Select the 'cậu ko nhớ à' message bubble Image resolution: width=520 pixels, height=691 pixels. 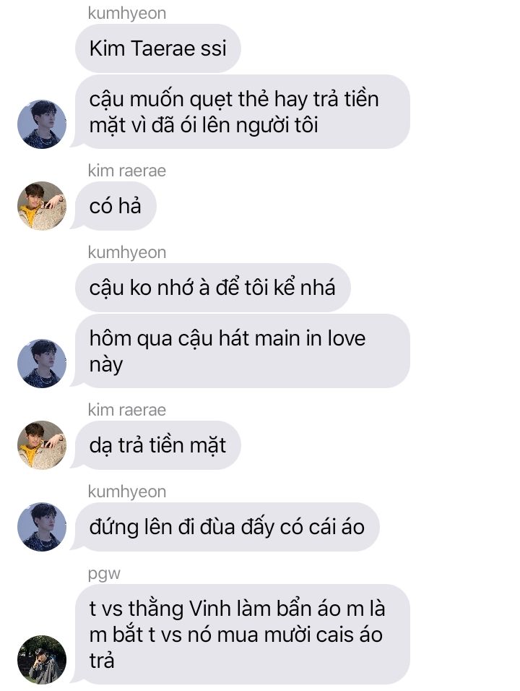tap(212, 288)
